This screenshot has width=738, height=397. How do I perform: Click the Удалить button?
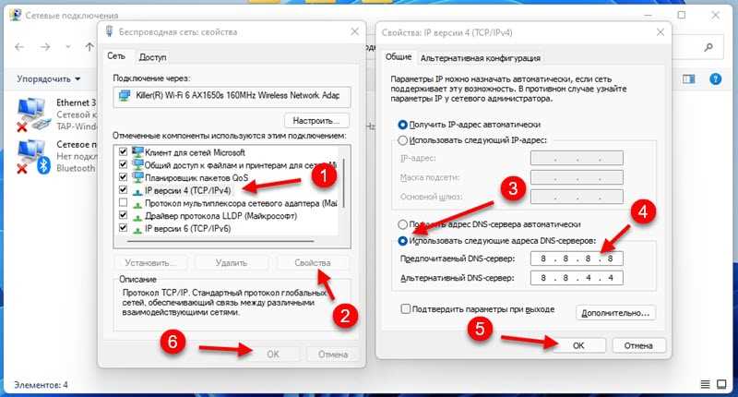click(x=232, y=262)
